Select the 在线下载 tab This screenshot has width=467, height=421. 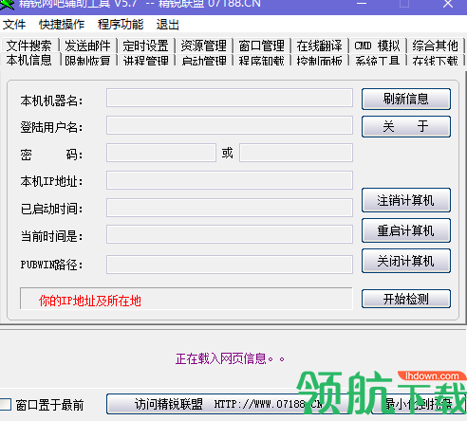(x=436, y=60)
